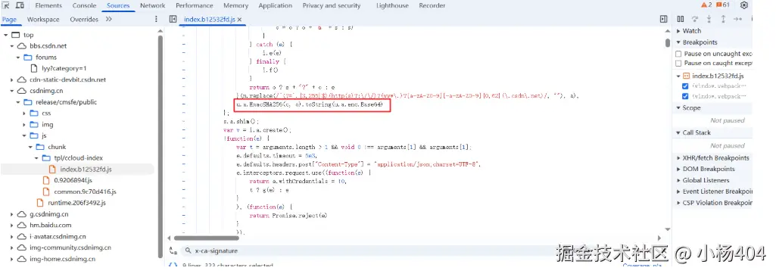Collapse the Scope section
This screenshot has height=274, width=776.
pos(678,107)
